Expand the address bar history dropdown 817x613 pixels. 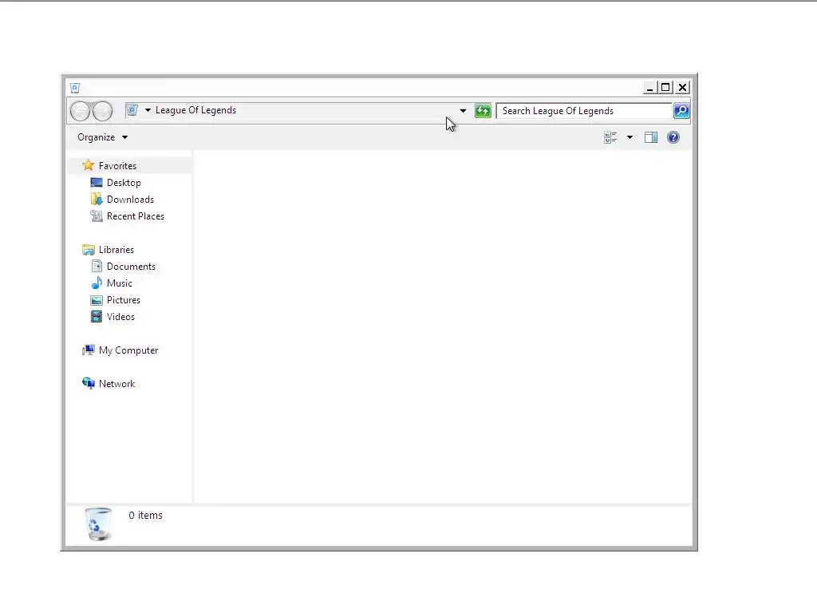click(x=463, y=110)
